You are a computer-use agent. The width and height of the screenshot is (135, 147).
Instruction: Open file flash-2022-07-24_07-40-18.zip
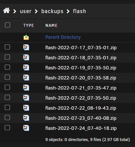point(81,128)
